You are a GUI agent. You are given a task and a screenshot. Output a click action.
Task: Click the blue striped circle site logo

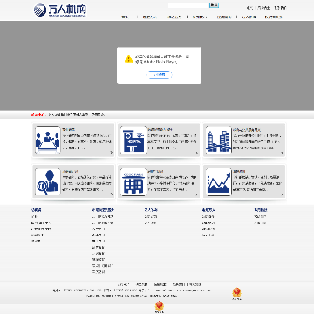[40, 10]
